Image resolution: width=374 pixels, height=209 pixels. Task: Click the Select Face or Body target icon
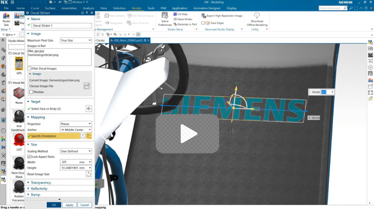coord(89,108)
